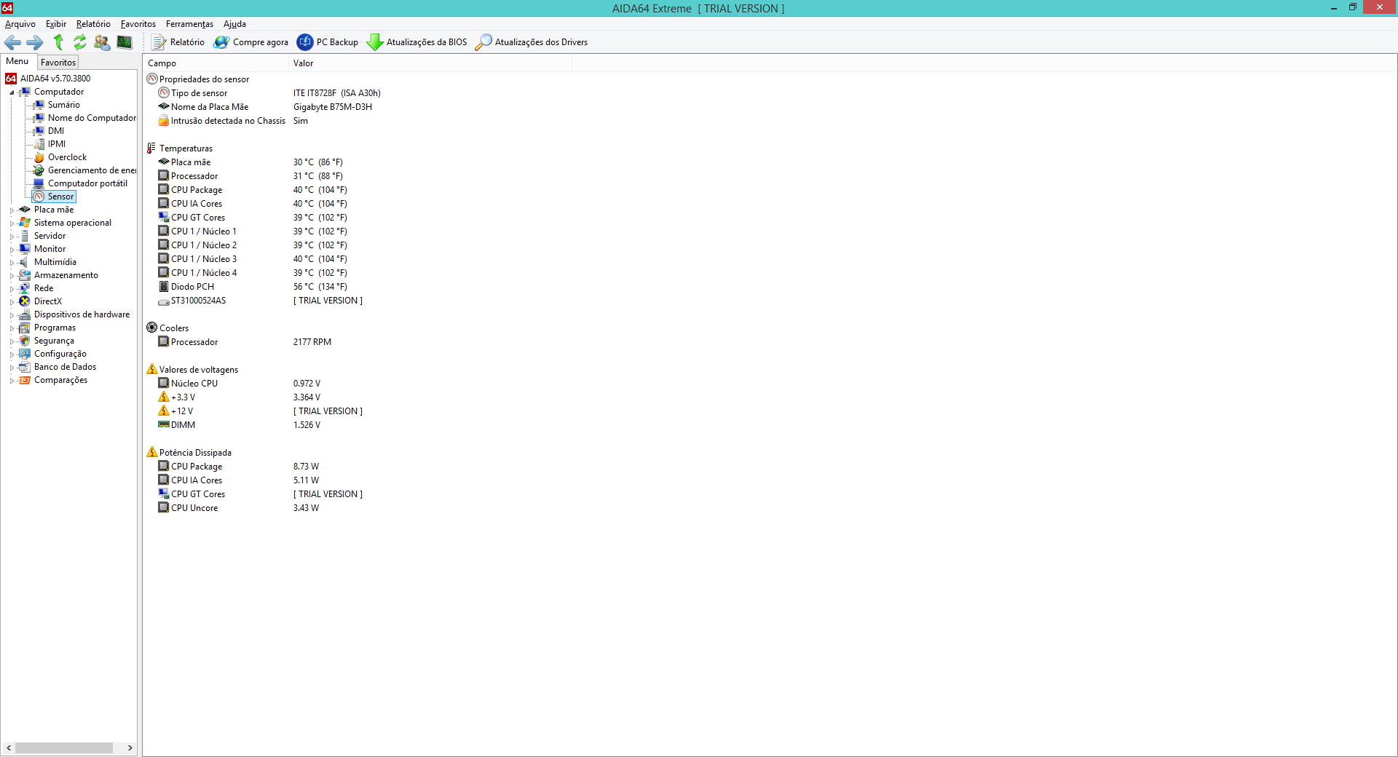Open the Ferramentas menu
The height and width of the screenshot is (757, 1398).
coord(189,24)
